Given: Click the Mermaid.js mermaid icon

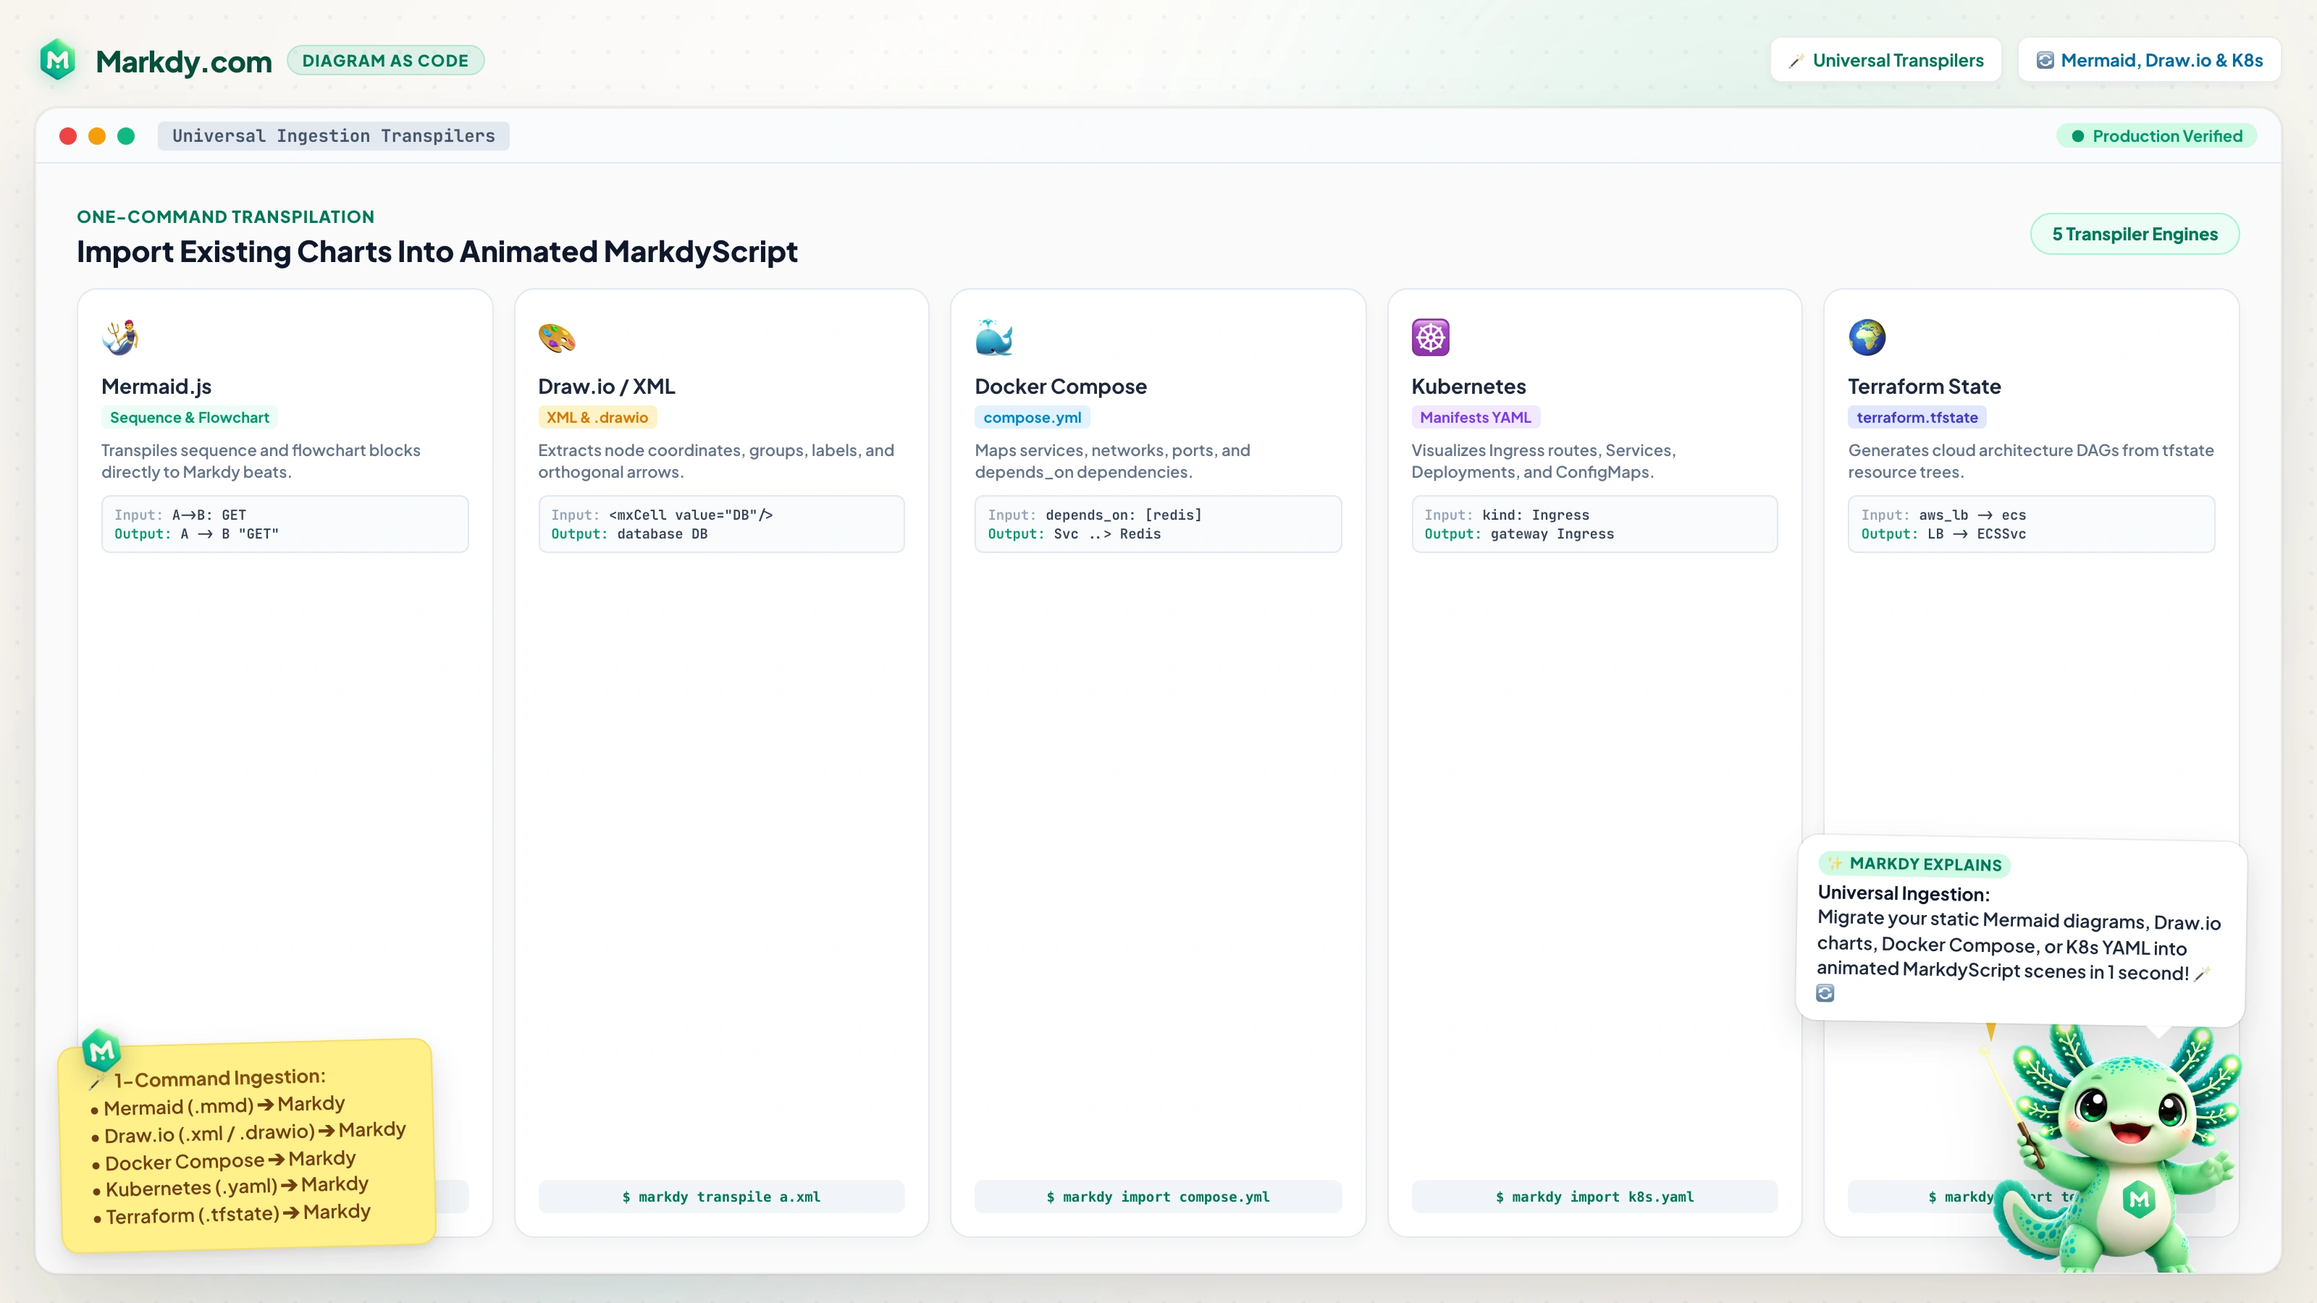Looking at the screenshot, I should pos(119,337).
